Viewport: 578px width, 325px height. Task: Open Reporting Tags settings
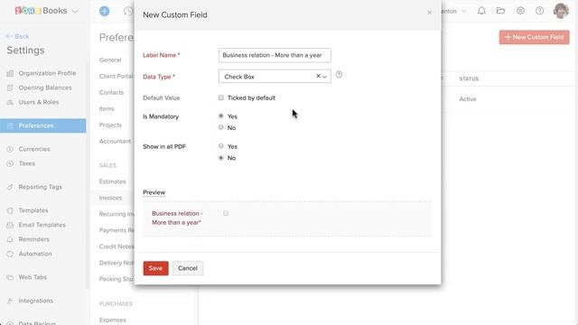40,187
